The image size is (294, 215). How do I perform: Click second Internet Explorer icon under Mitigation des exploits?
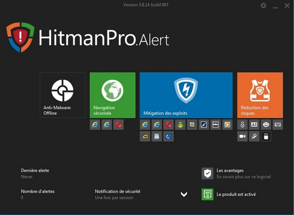157,125
